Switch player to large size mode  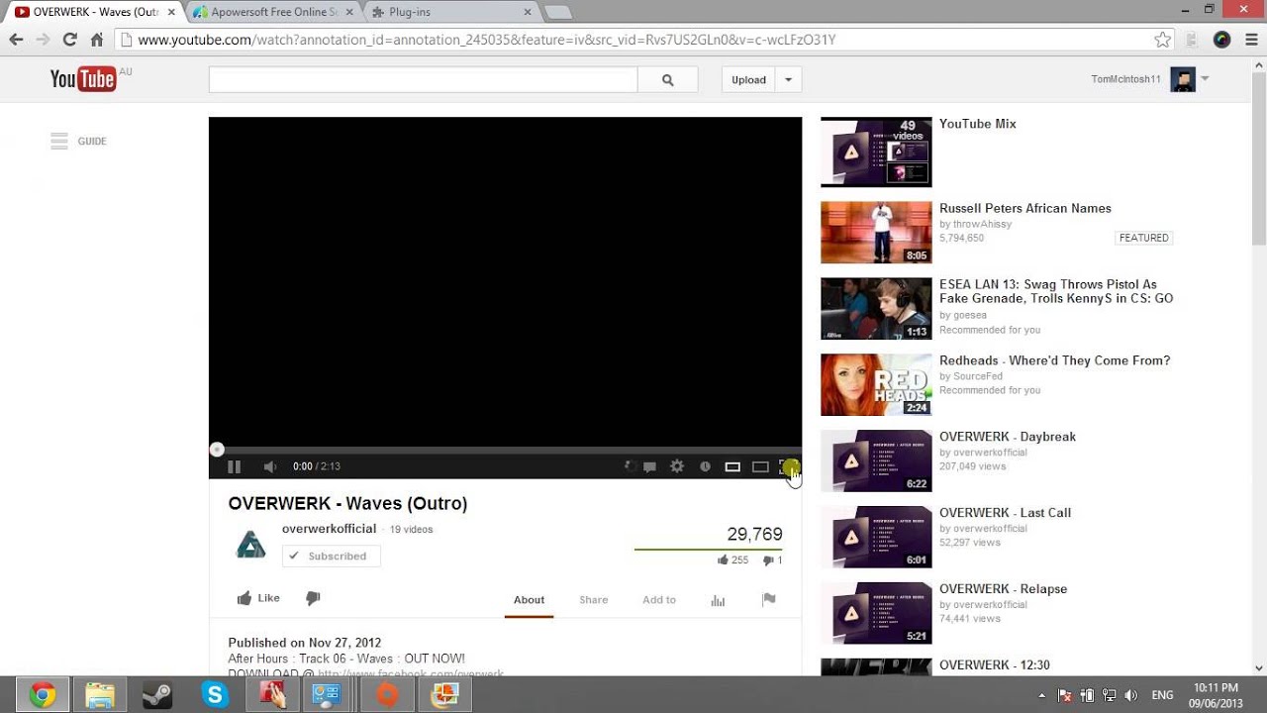760,466
